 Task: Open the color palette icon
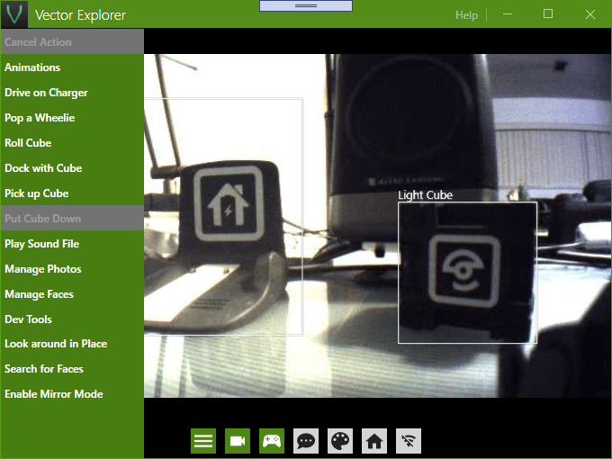[340, 441]
